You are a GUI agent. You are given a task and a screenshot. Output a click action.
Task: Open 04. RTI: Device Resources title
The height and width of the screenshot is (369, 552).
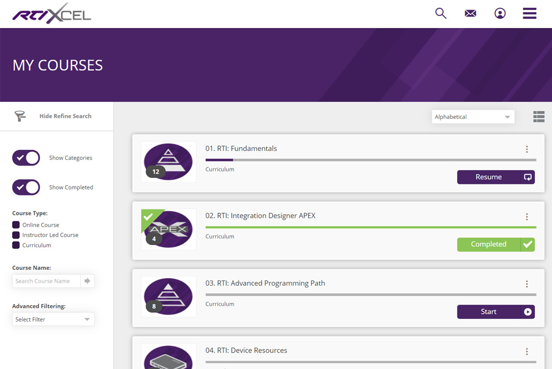tap(246, 350)
